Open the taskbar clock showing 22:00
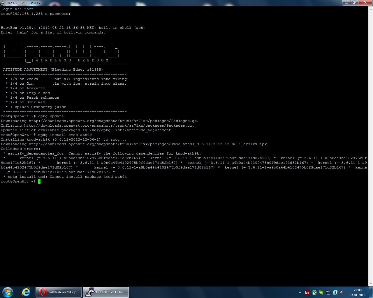The image size is (373, 298). (x=357, y=292)
